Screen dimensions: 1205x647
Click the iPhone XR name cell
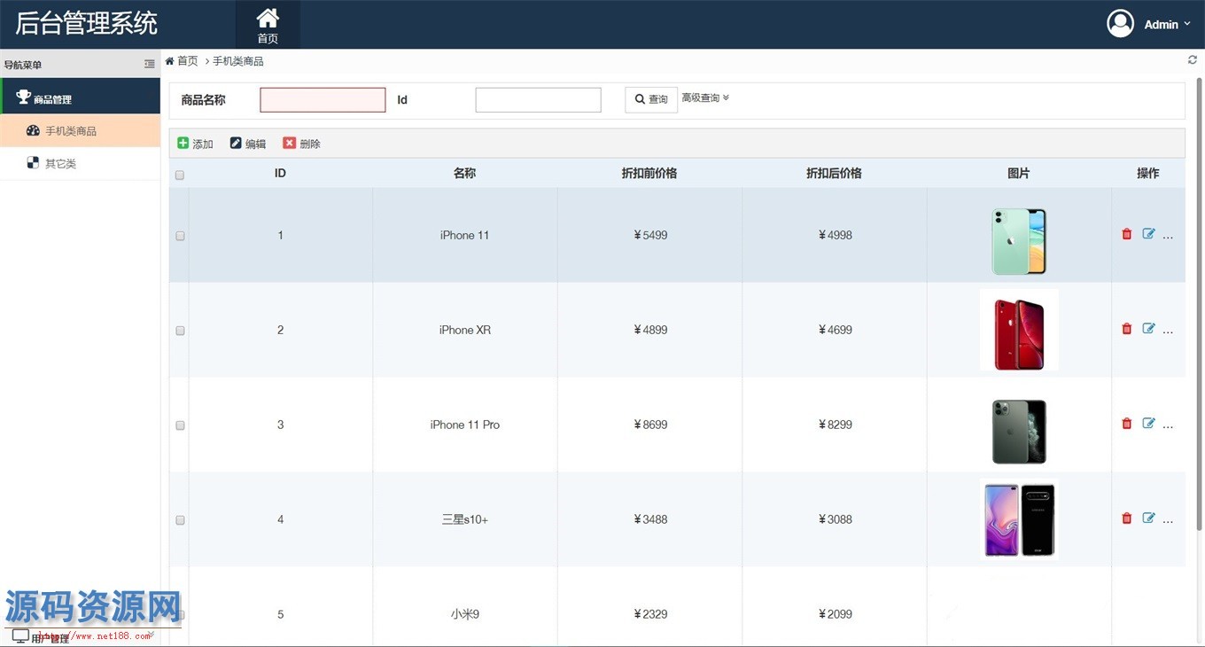pos(465,330)
